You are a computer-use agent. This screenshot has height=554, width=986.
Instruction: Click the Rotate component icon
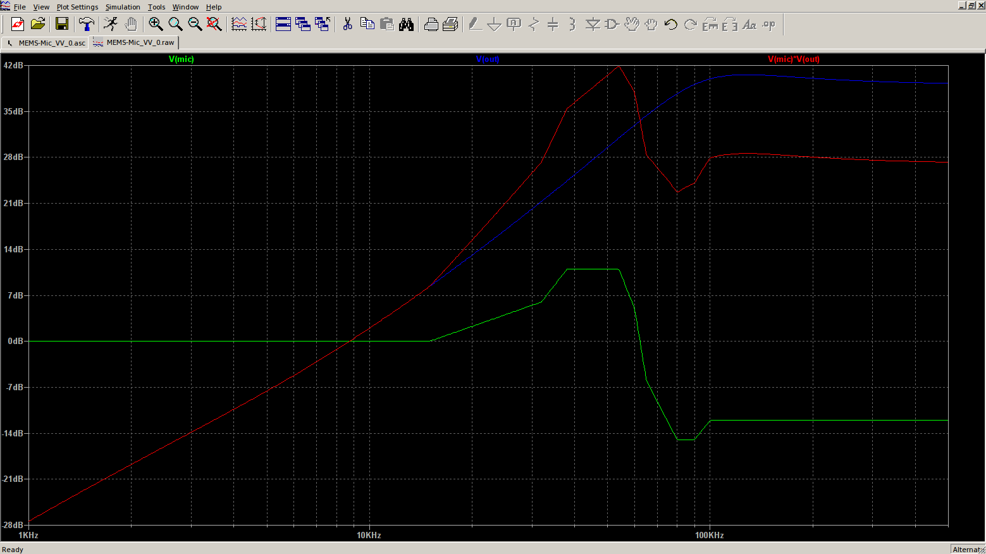coord(710,24)
